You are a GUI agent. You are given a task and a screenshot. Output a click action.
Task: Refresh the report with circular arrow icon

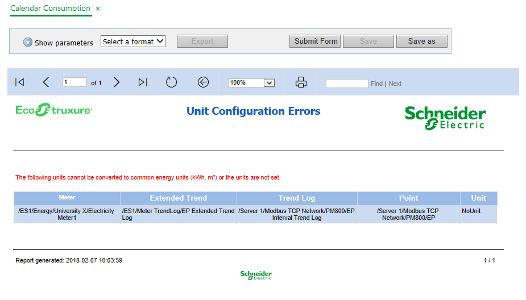pos(171,82)
